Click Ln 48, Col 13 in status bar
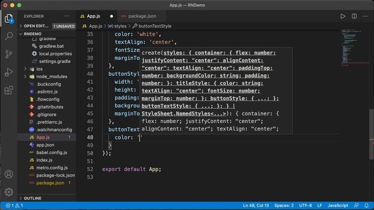The image size is (374, 210). click(x=256, y=205)
